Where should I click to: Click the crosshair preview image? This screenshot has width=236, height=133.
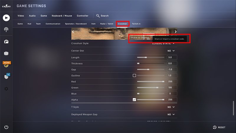click(124, 34)
